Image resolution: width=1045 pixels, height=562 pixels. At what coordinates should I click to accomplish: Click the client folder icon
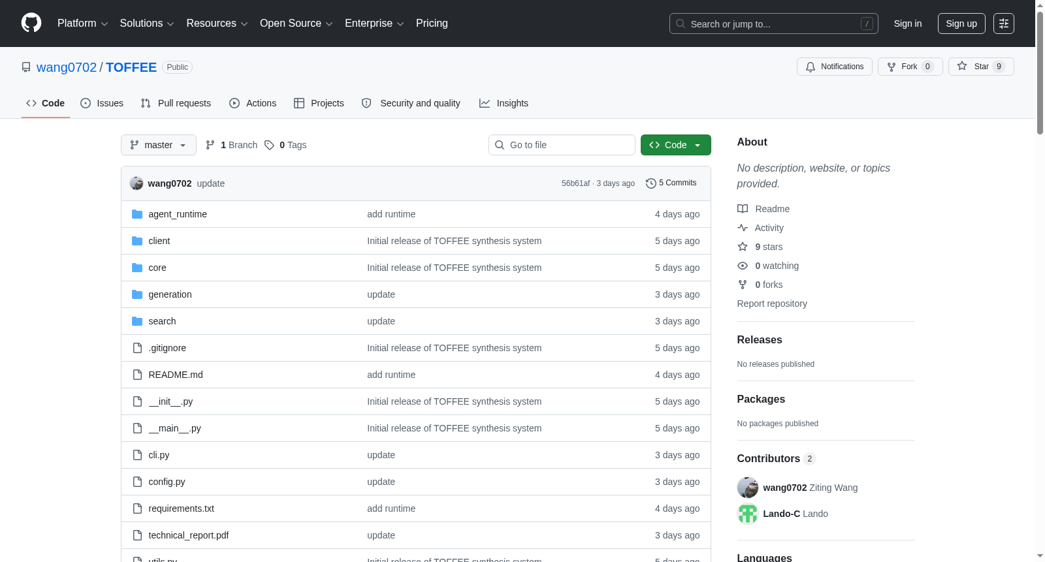pos(137,241)
